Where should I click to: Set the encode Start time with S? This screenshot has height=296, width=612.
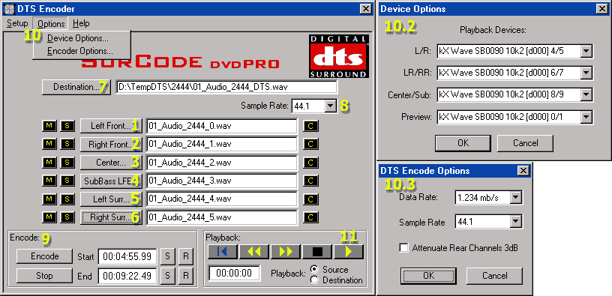(x=167, y=256)
